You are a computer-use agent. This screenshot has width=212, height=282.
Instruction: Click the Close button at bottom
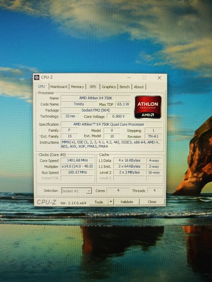(152, 201)
